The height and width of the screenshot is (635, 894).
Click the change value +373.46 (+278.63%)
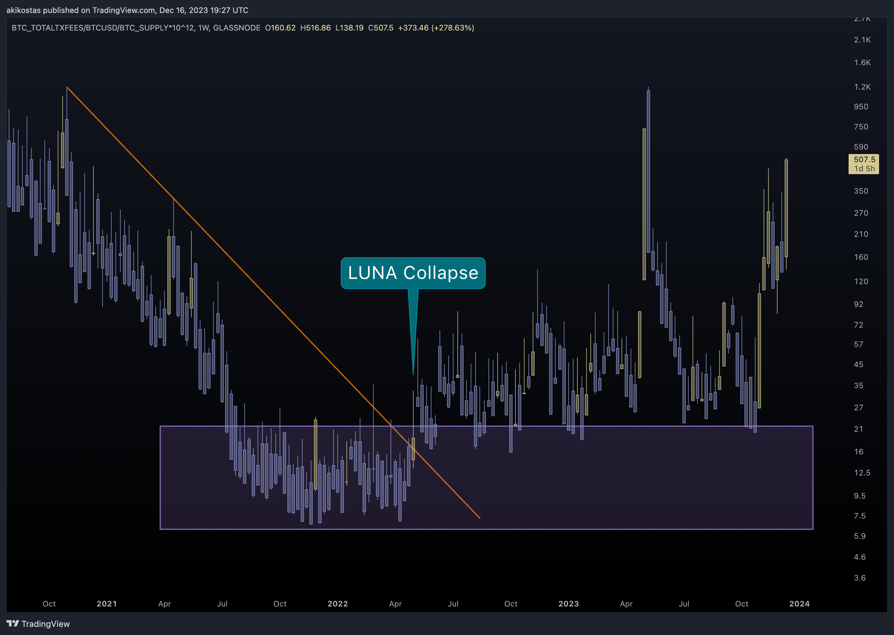coord(436,28)
